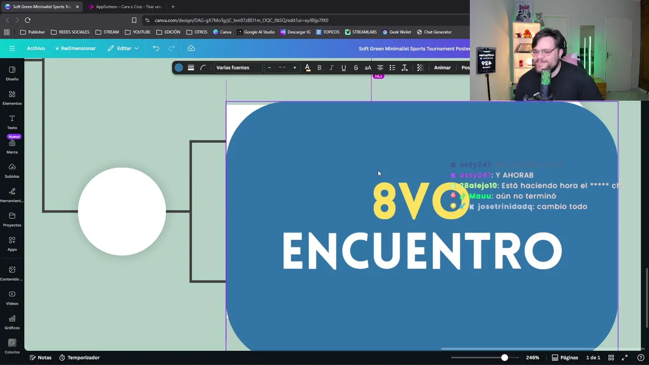This screenshot has height=365, width=649.
Task: Open the Contenido sidebar panel
Action: tap(12, 274)
